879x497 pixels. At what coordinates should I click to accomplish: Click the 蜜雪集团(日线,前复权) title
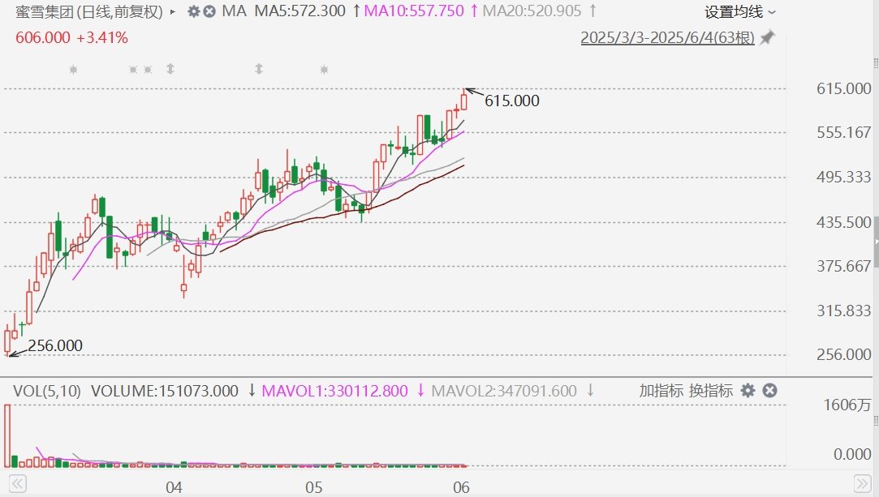click(89, 11)
